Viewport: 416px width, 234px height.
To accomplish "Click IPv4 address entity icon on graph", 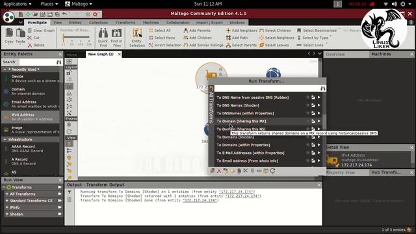I will point(211,75).
